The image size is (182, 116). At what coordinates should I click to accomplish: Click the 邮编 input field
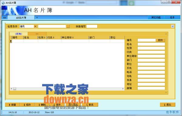pyautogui.click(x=151, y=88)
